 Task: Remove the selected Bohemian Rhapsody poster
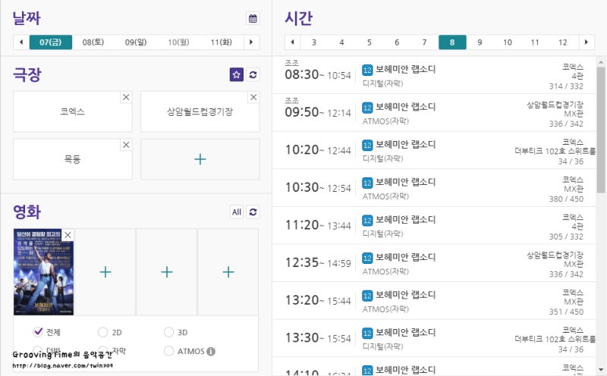tap(68, 235)
